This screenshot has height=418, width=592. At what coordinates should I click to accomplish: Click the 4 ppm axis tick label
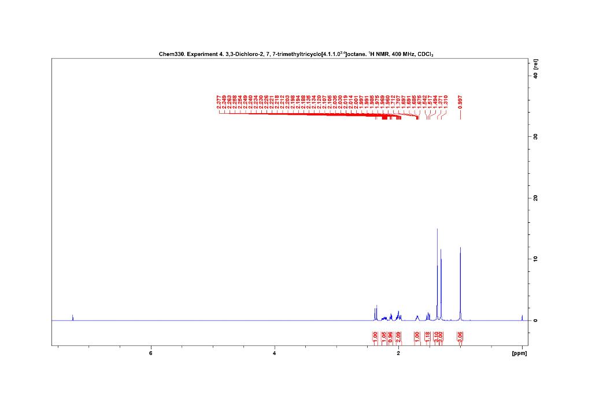coord(274,353)
